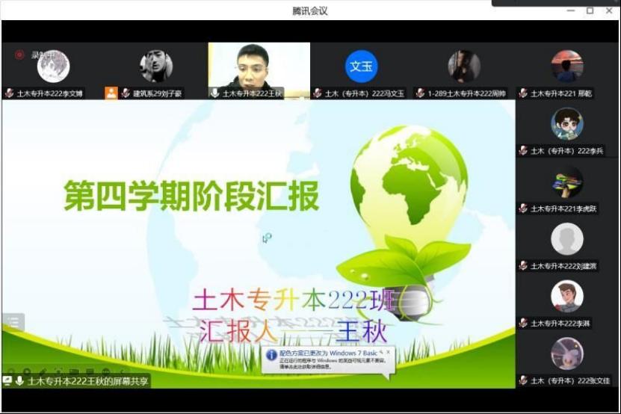Click muted mic icon beside 李文博
This screenshot has height=414, width=621.
point(9,93)
